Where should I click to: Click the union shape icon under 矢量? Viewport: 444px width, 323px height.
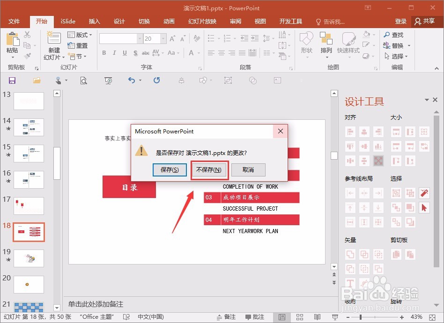coord(350,254)
